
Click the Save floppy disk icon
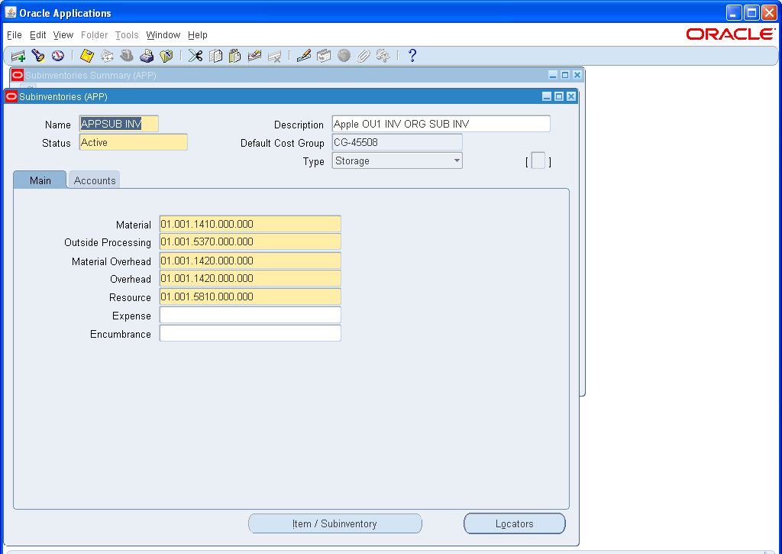click(x=86, y=55)
